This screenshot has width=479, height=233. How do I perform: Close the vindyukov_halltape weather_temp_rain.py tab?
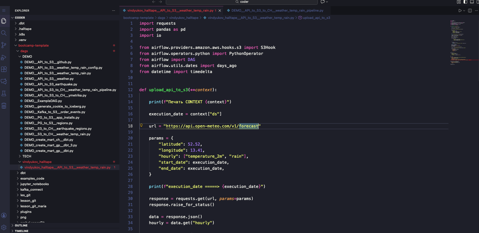point(220,11)
